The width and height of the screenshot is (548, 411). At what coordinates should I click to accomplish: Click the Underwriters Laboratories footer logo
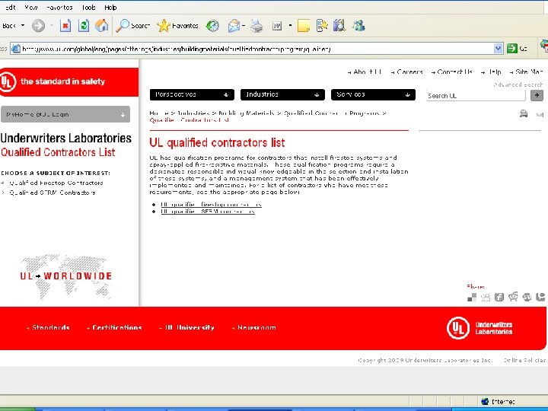tap(479, 328)
